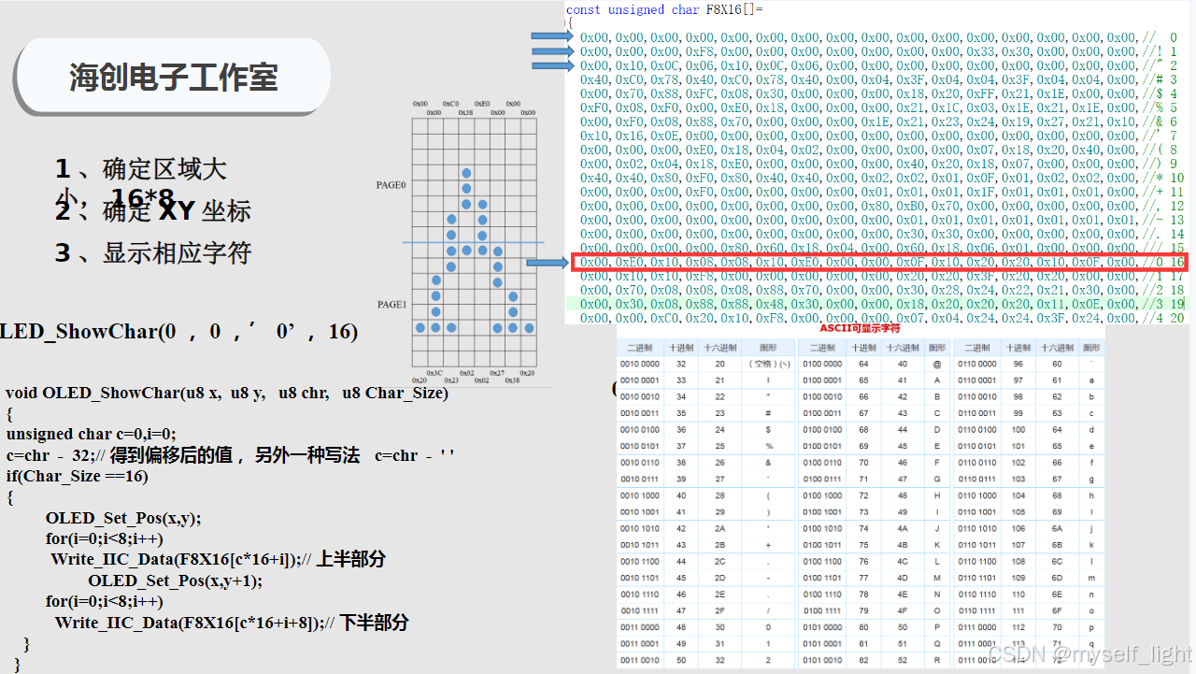Click the array row commented //# 3
Screen dimensions: 1196x674
[877, 79]
